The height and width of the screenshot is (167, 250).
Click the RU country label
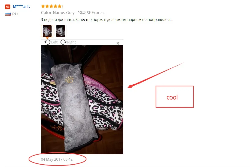(x=15, y=14)
